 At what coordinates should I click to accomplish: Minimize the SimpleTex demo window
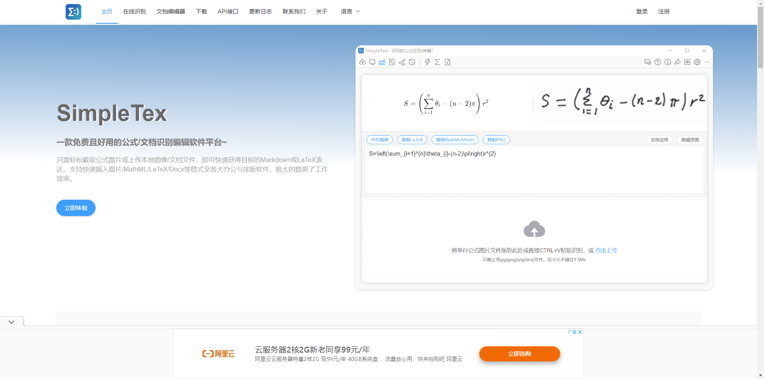670,51
